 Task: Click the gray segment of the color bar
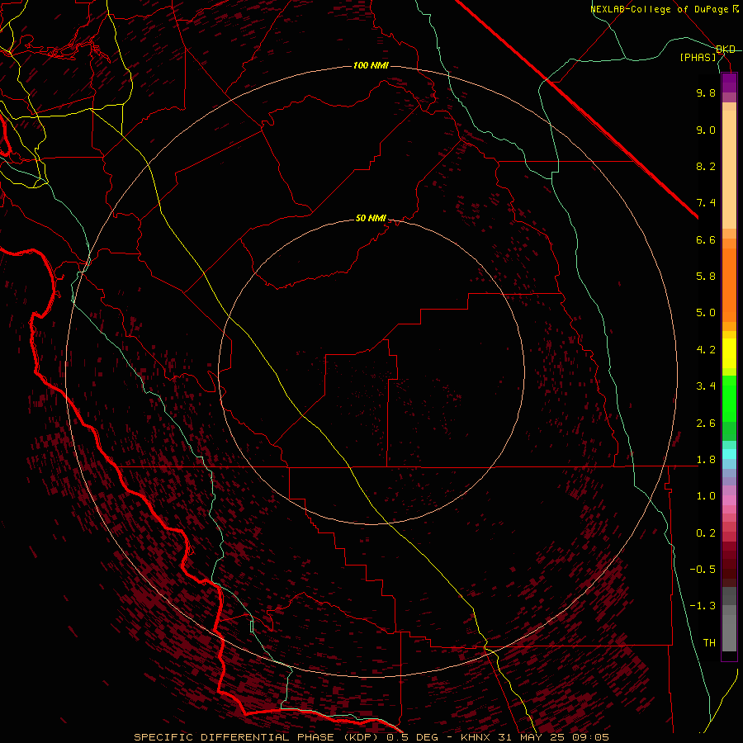point(729,618)
